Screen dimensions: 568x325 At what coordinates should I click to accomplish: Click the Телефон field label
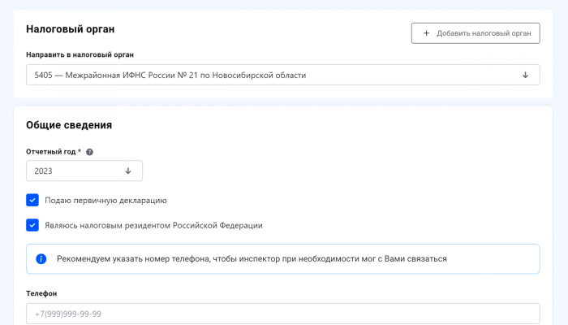[41, 292]
